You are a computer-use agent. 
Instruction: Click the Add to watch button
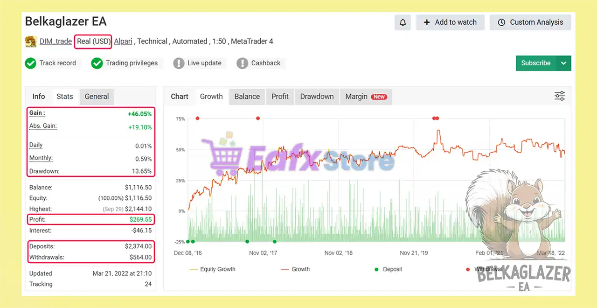(x=450, y=22)
